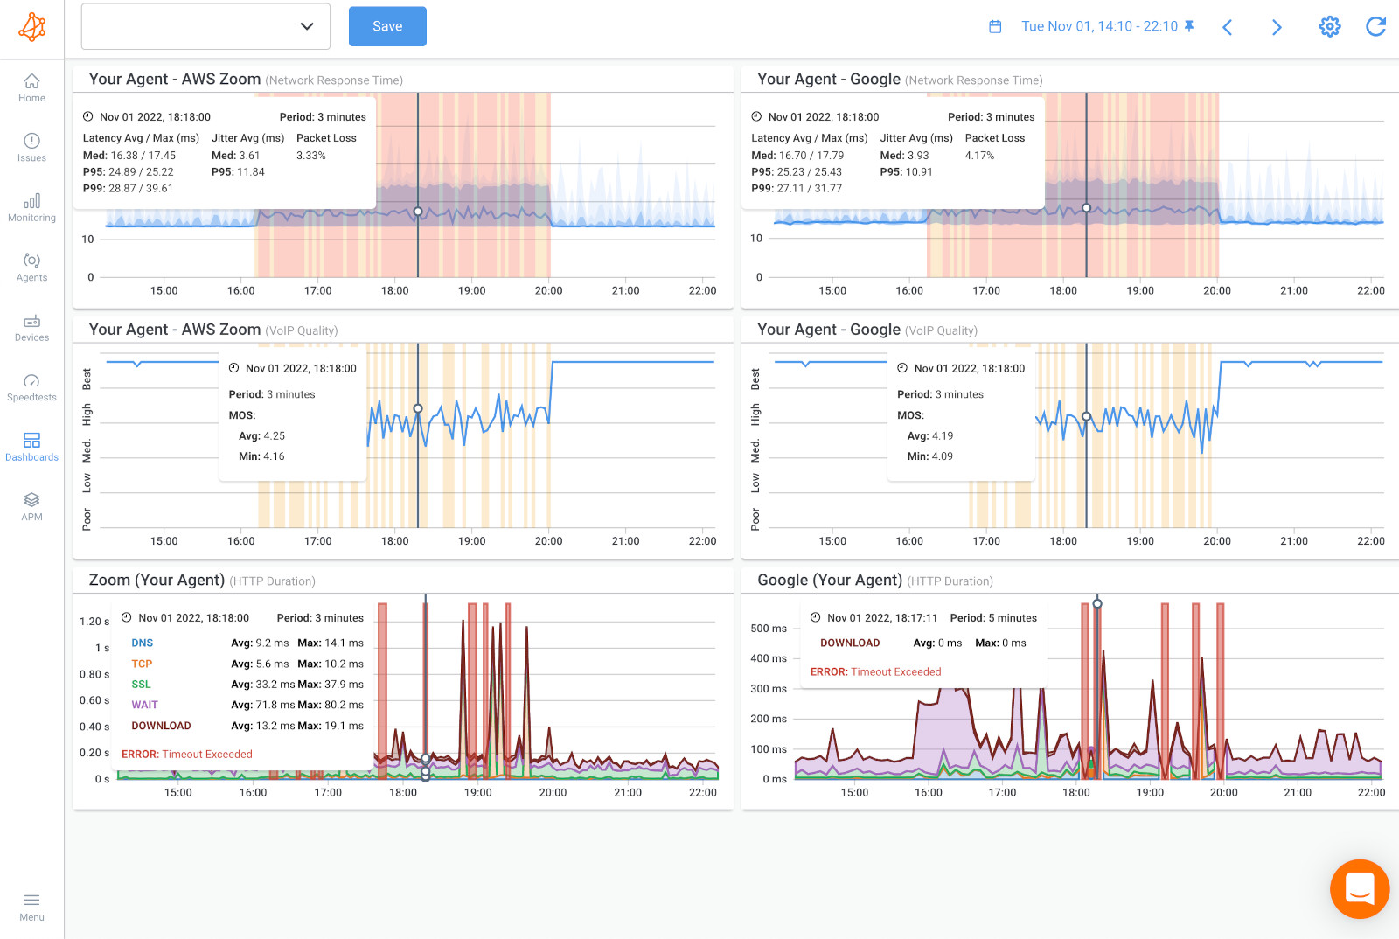The height and width of the screenshot is (939, 1399).
Task: Select the Monitoring sidebar icon
Action: coord(31,207)
